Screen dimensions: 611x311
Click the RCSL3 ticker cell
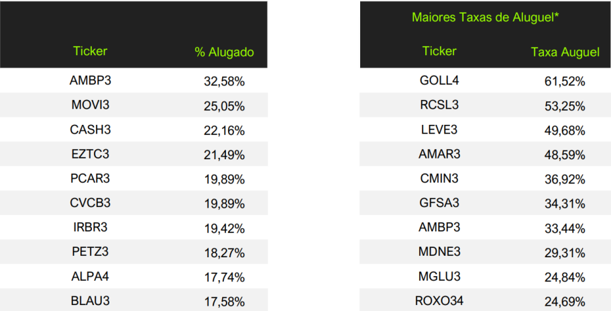(x=439, y=105)
